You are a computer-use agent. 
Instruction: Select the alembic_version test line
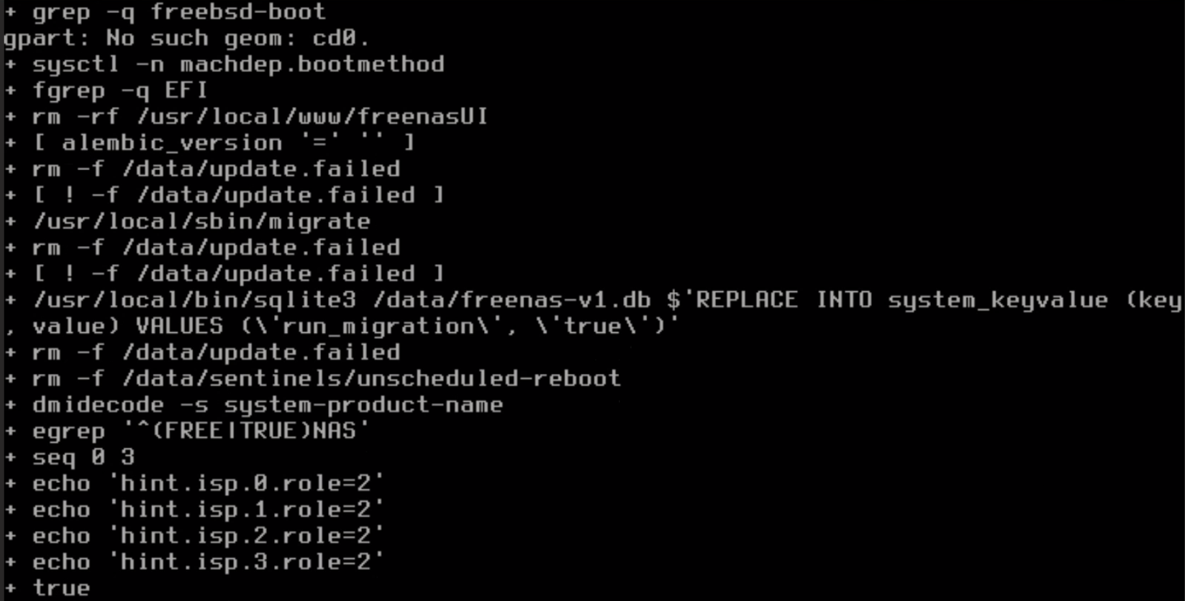click(209, 143)
